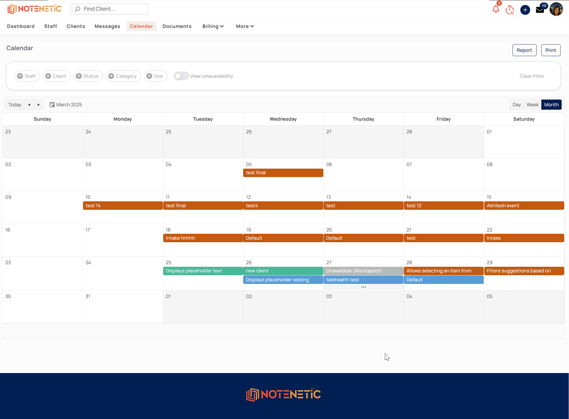Image resolution: width=569 pixels, height=419 pixels.
Task: Click the Notenetic logo in header
Action: (x=34, y=9)
